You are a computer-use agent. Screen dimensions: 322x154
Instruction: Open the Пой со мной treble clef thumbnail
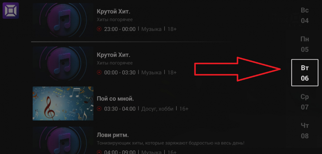click(63, 103)
